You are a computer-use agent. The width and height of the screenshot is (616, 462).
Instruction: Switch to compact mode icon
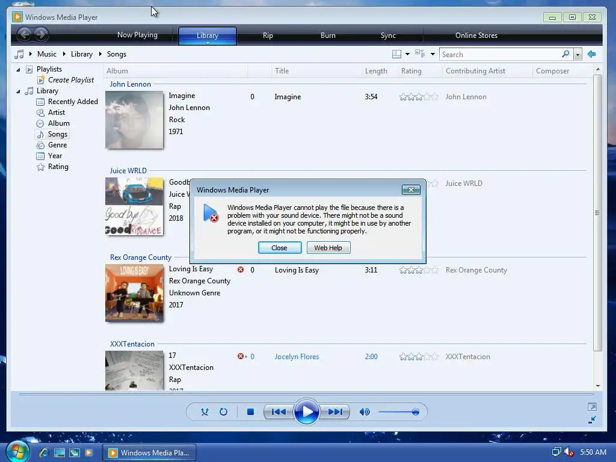coord(592,419)
